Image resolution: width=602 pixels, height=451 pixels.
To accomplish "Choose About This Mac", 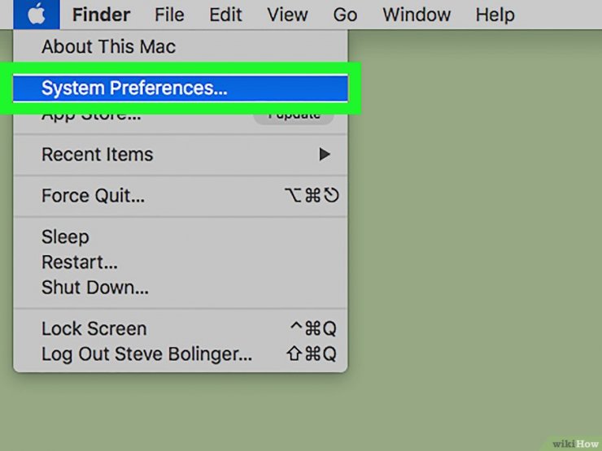I will coord(181,47).
